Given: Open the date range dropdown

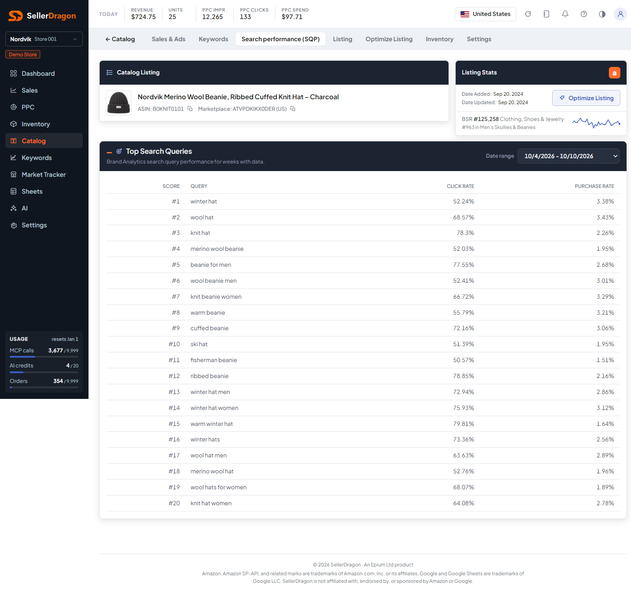Looking at the screenshot, I should (x=569, y=156).
